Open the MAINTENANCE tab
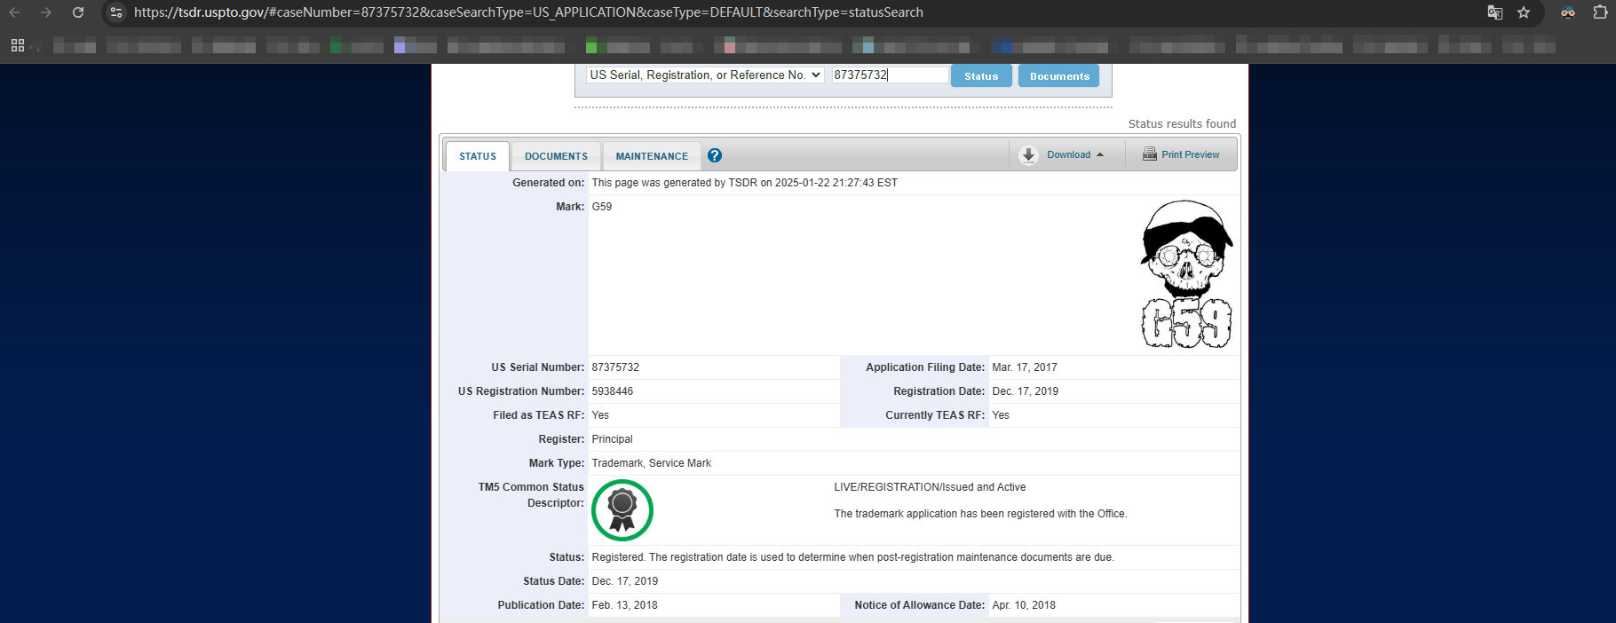The height and width of the screenshot is (623, 1616). (652, 156)
